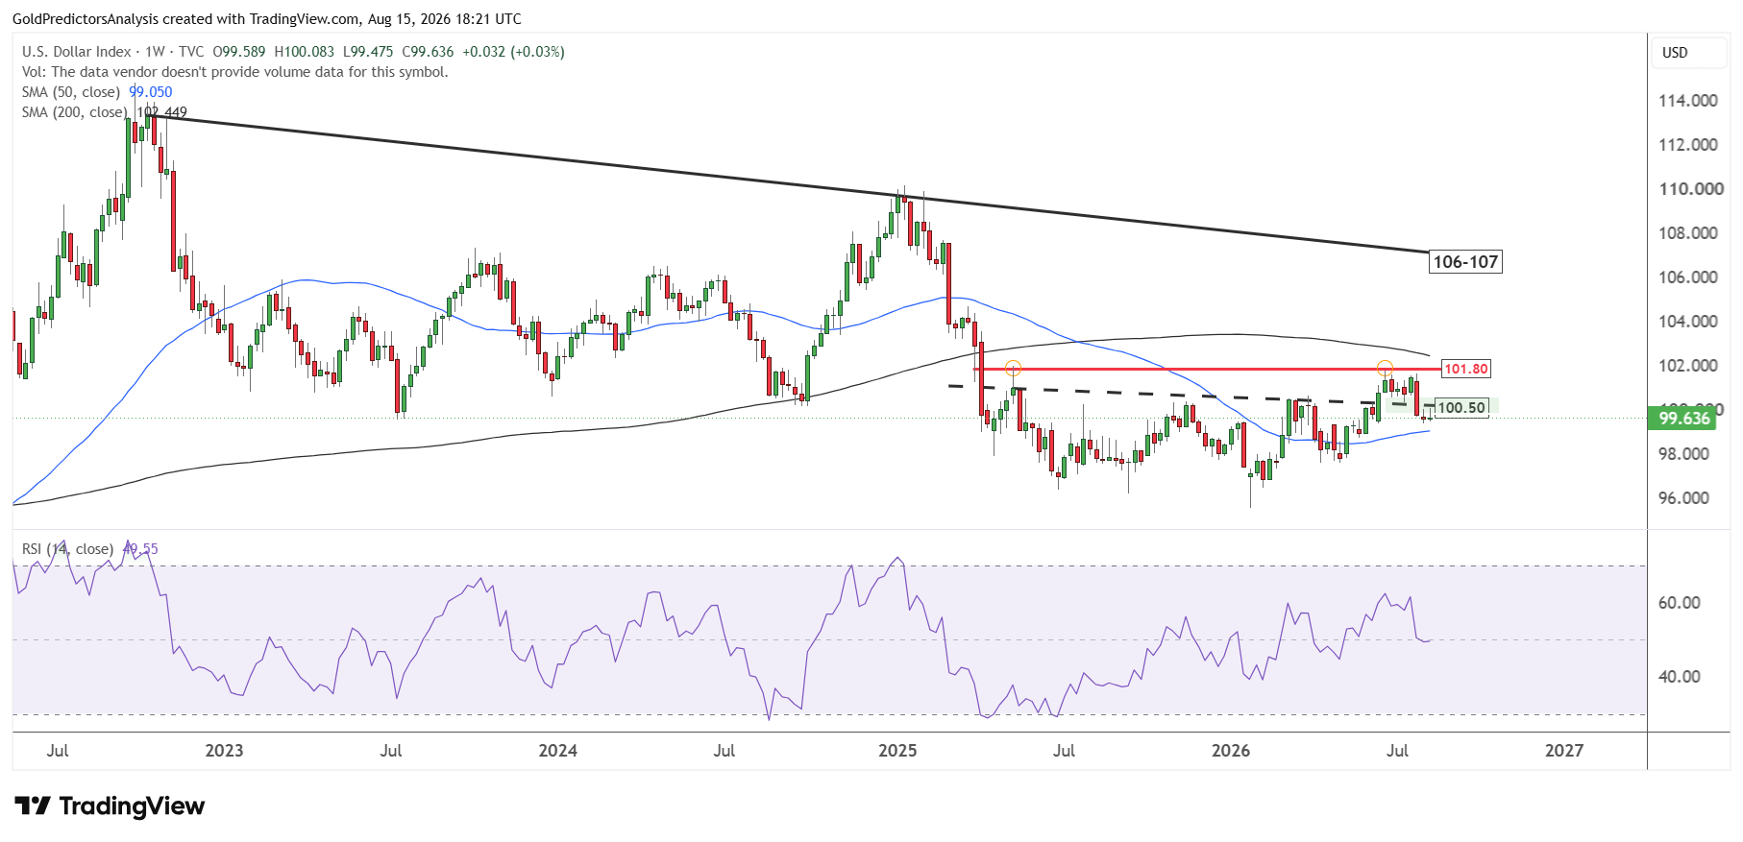Click the 106.000 price axis label

1688,277
